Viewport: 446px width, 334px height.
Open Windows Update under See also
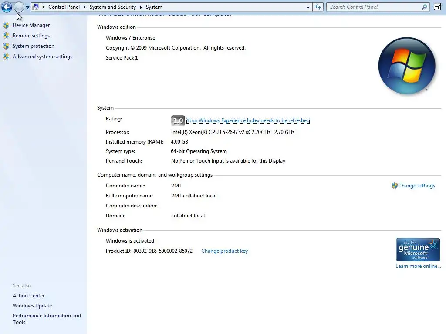(x=32, y=306)
